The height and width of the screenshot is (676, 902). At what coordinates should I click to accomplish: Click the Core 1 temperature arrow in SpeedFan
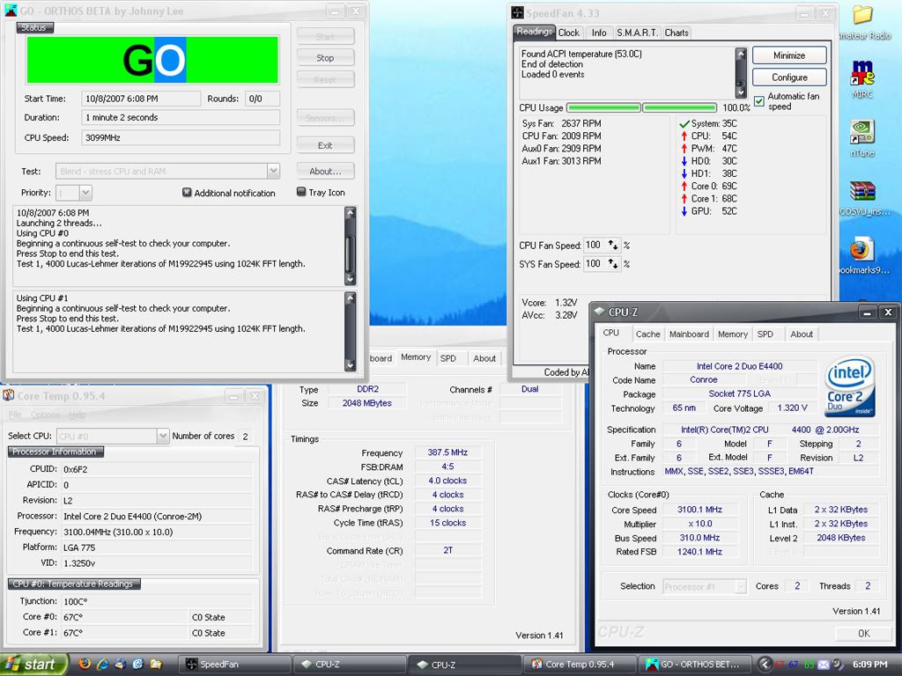(684, 199)
